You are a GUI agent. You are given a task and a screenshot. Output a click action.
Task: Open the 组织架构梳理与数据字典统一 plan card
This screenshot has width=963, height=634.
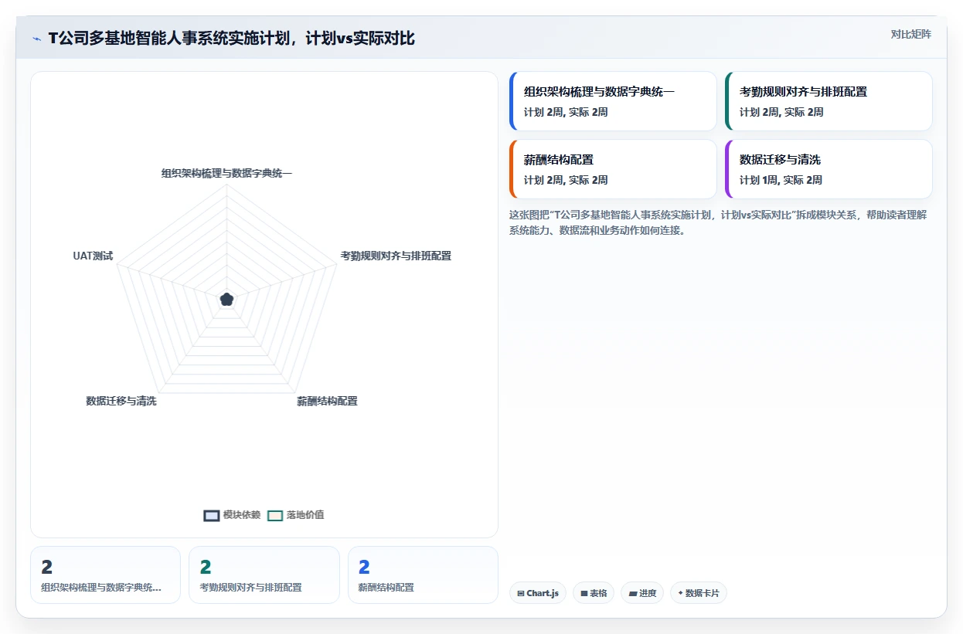pos(613,101)
